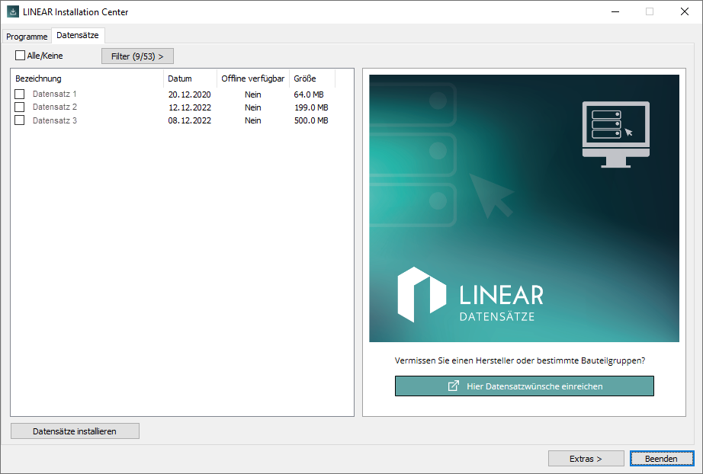Screen dimensions: 703x474
Task: Open the Extras menu button
Action: (586, 459)
